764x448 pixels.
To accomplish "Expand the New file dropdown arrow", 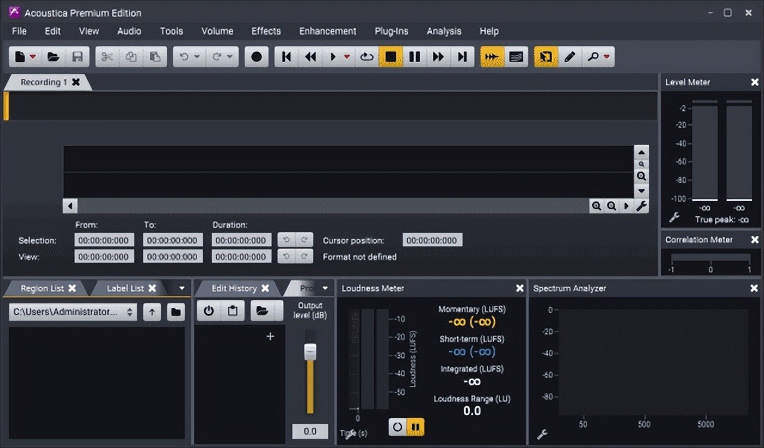I will [x=33, y=57].
